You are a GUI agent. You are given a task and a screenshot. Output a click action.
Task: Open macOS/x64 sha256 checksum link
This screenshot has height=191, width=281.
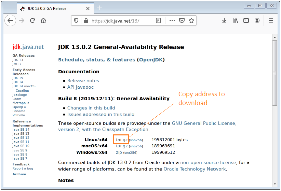tap(136, 146)
